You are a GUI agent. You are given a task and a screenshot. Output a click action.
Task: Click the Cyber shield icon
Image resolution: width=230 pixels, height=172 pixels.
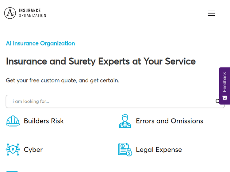point(13,150)
